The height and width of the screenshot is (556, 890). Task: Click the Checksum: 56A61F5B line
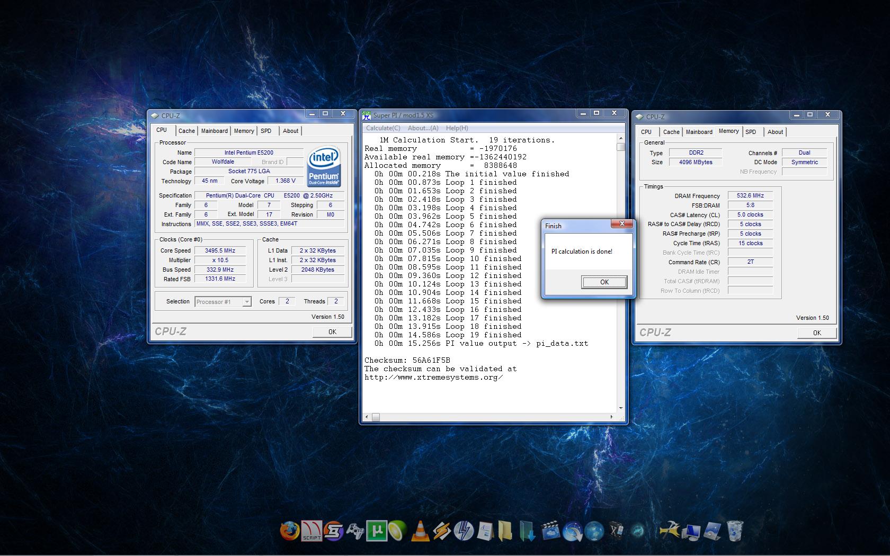[x=407, y=360]
